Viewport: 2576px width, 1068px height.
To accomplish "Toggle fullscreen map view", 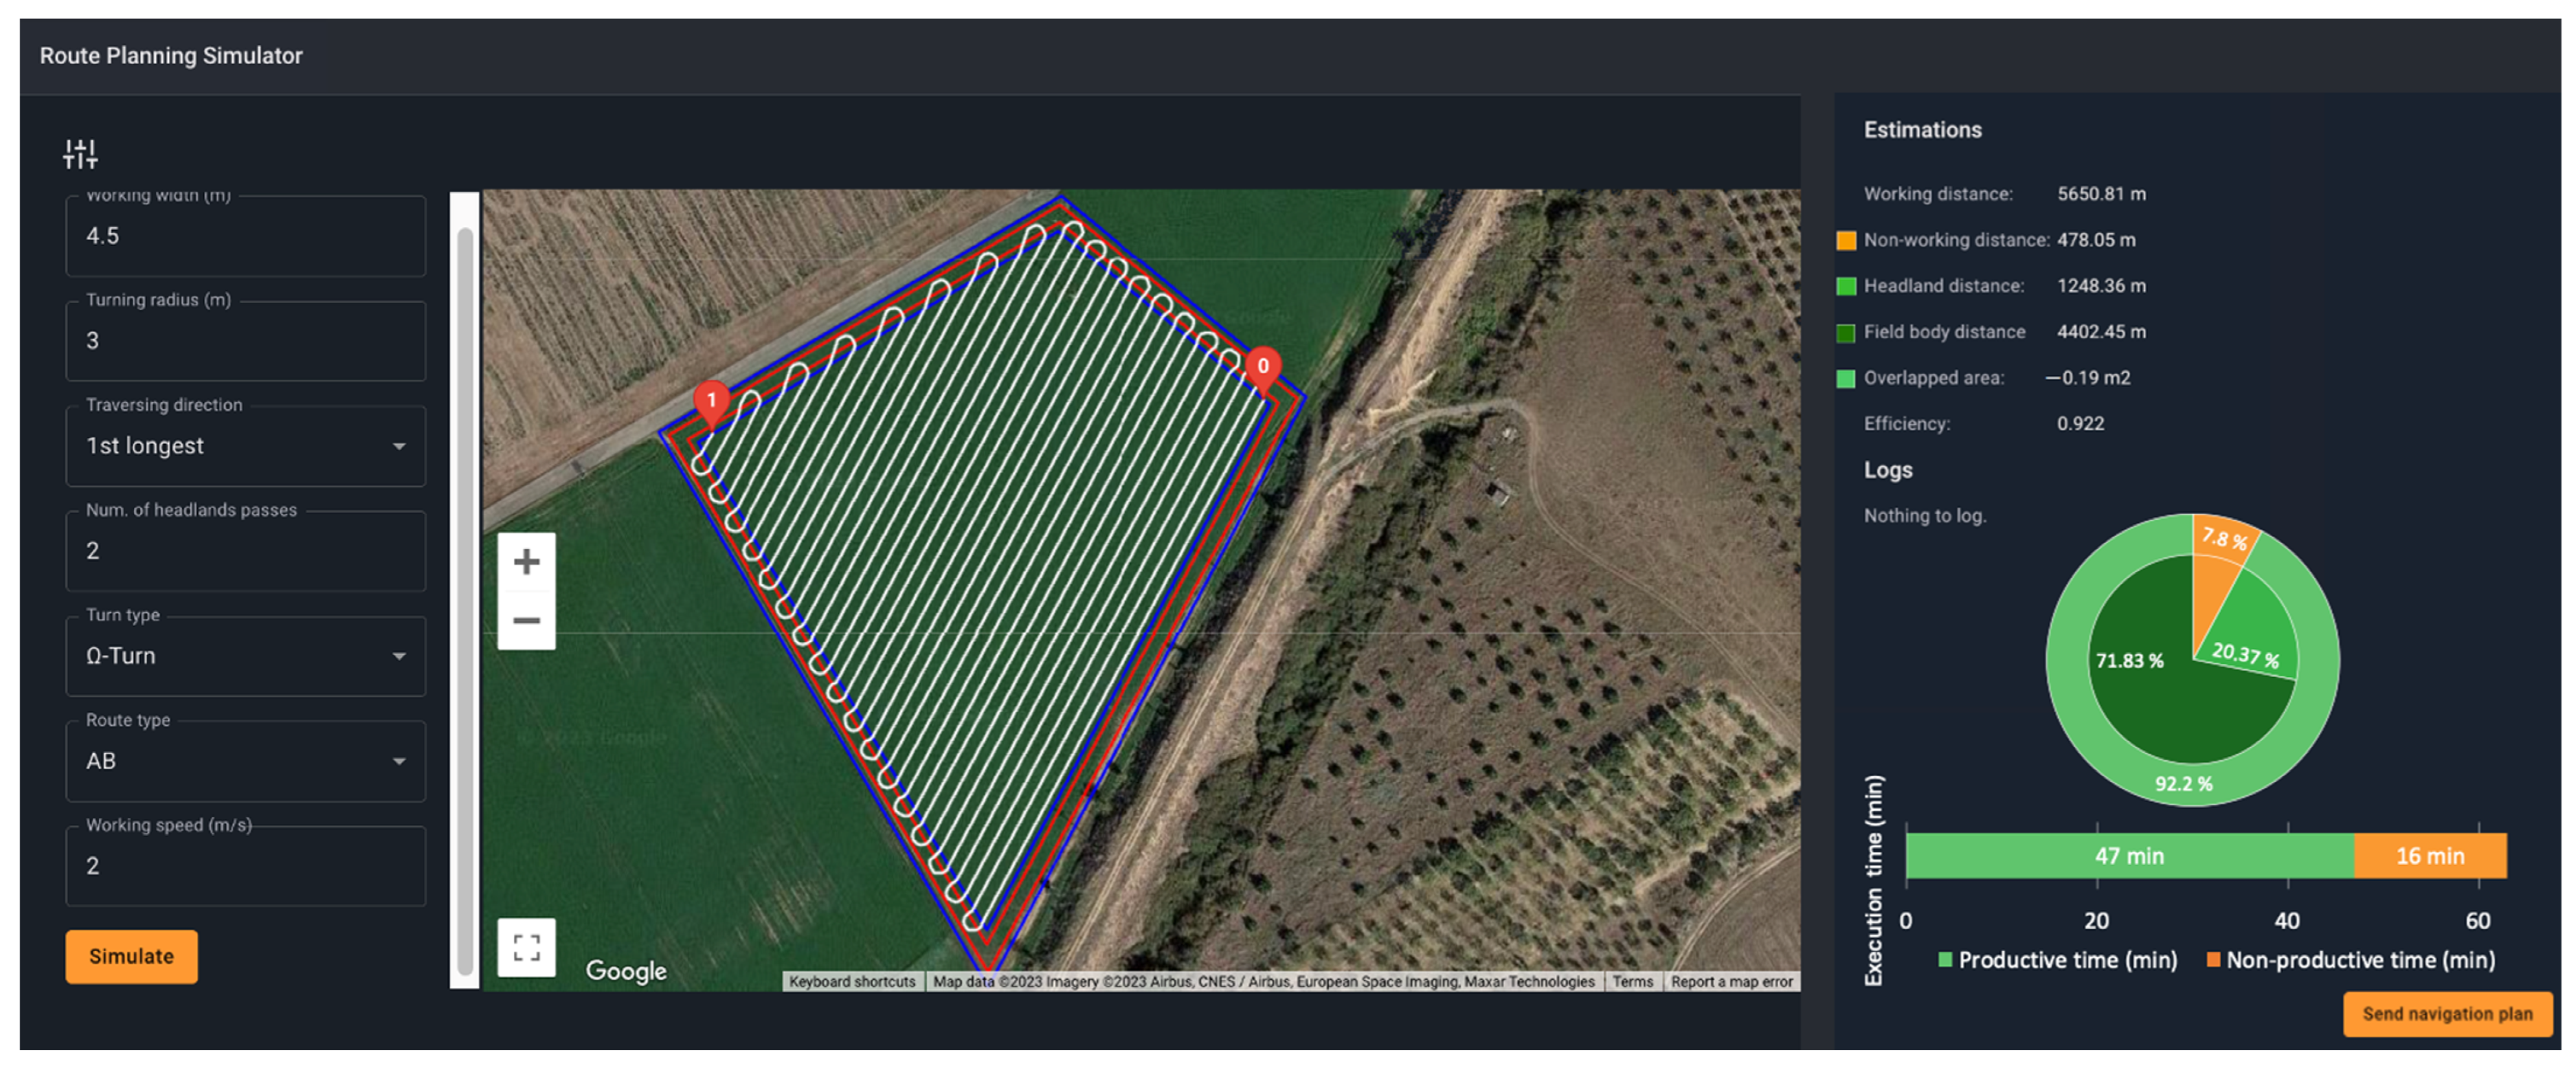I will pyautogui.click(x=526, y=946).
